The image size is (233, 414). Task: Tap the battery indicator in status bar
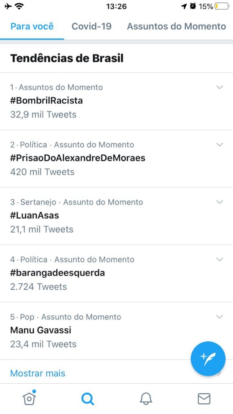pyautogui.click(x=222, y=6)
